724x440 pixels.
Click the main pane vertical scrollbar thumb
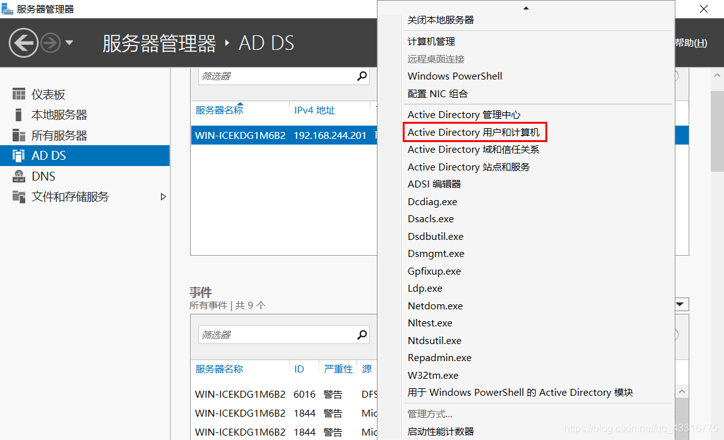(x=717, y=131)
